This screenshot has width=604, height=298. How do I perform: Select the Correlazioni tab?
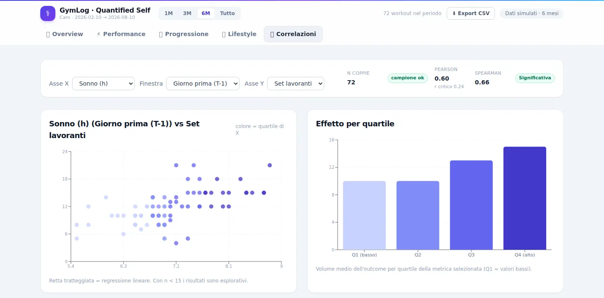[x=293, y=34]
